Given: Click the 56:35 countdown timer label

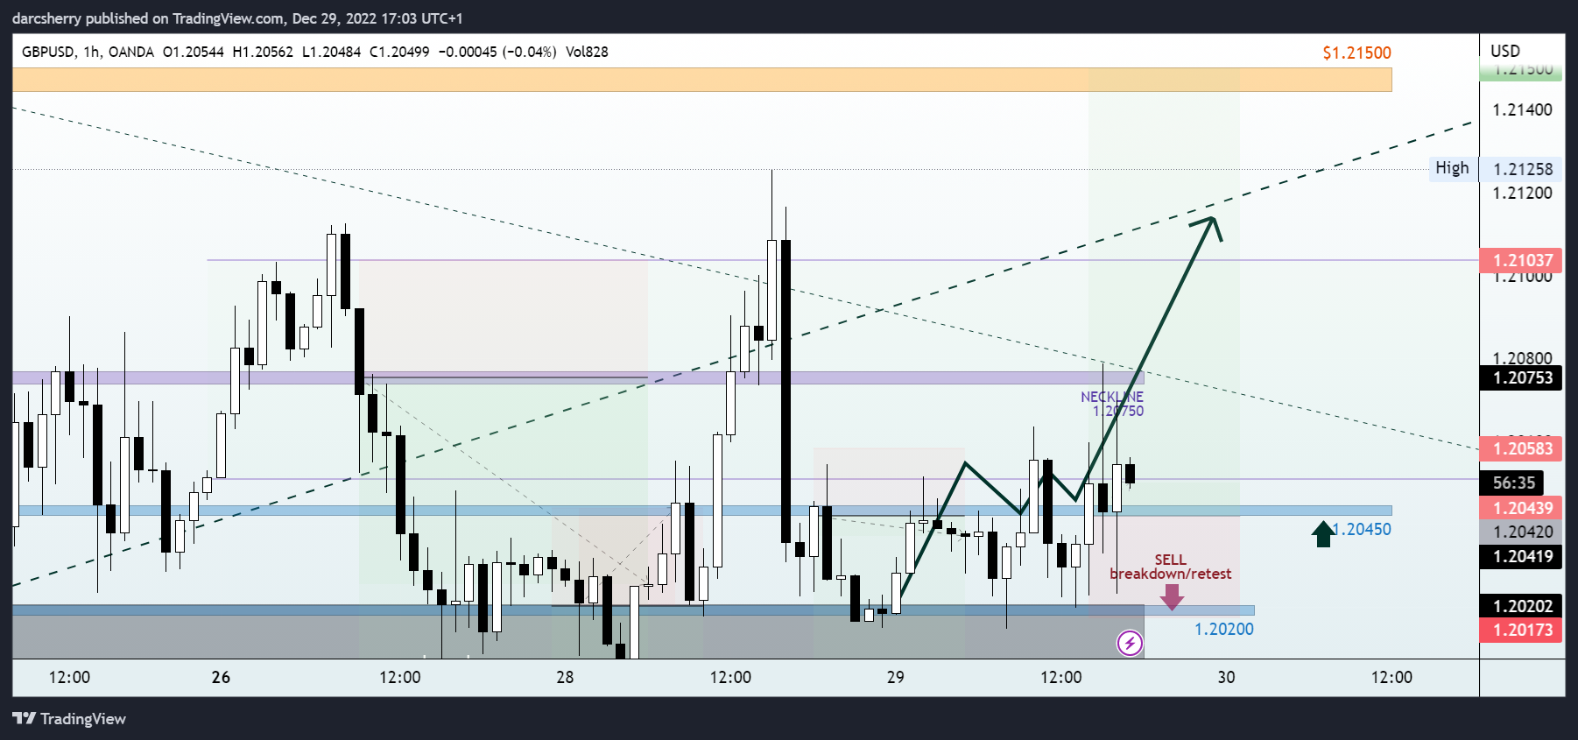Looking at the screenshot, I should pyautogui.click(x=1512, y=483).
